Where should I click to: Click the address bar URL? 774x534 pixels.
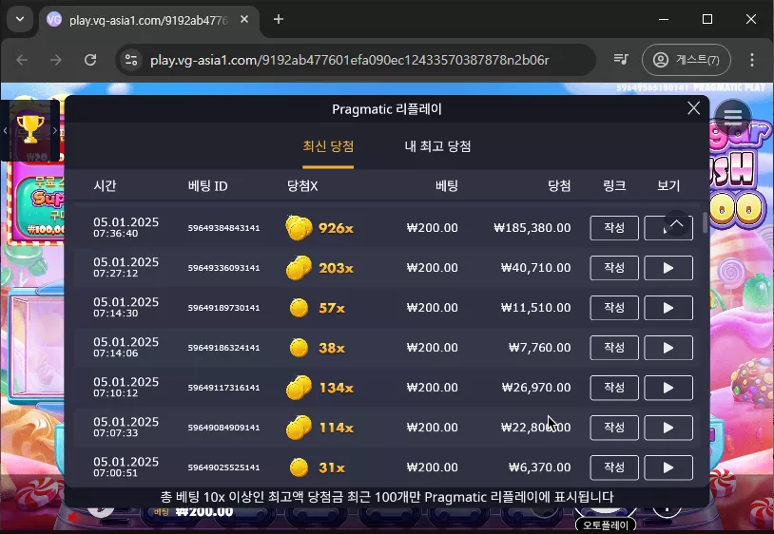coord(350,60)
